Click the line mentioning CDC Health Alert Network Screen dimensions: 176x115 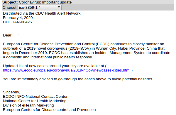pyautogui.click(x=42, y=13)
